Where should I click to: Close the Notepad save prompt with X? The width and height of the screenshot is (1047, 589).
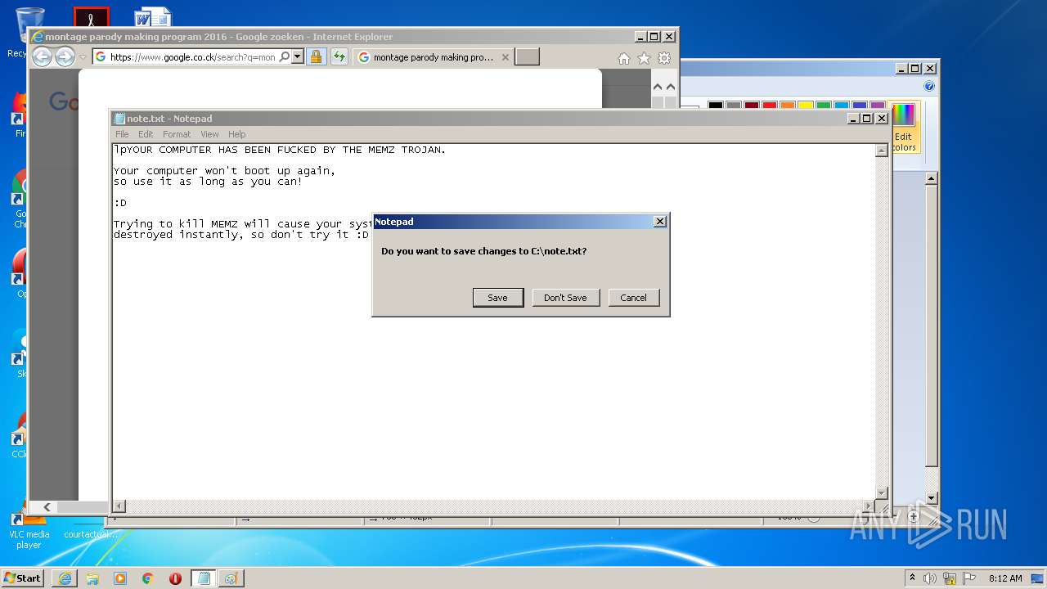coord(660,222)
